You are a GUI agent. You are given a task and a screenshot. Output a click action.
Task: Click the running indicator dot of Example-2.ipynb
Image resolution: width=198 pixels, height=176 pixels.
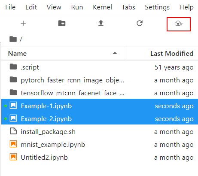[x=6, y=118]
